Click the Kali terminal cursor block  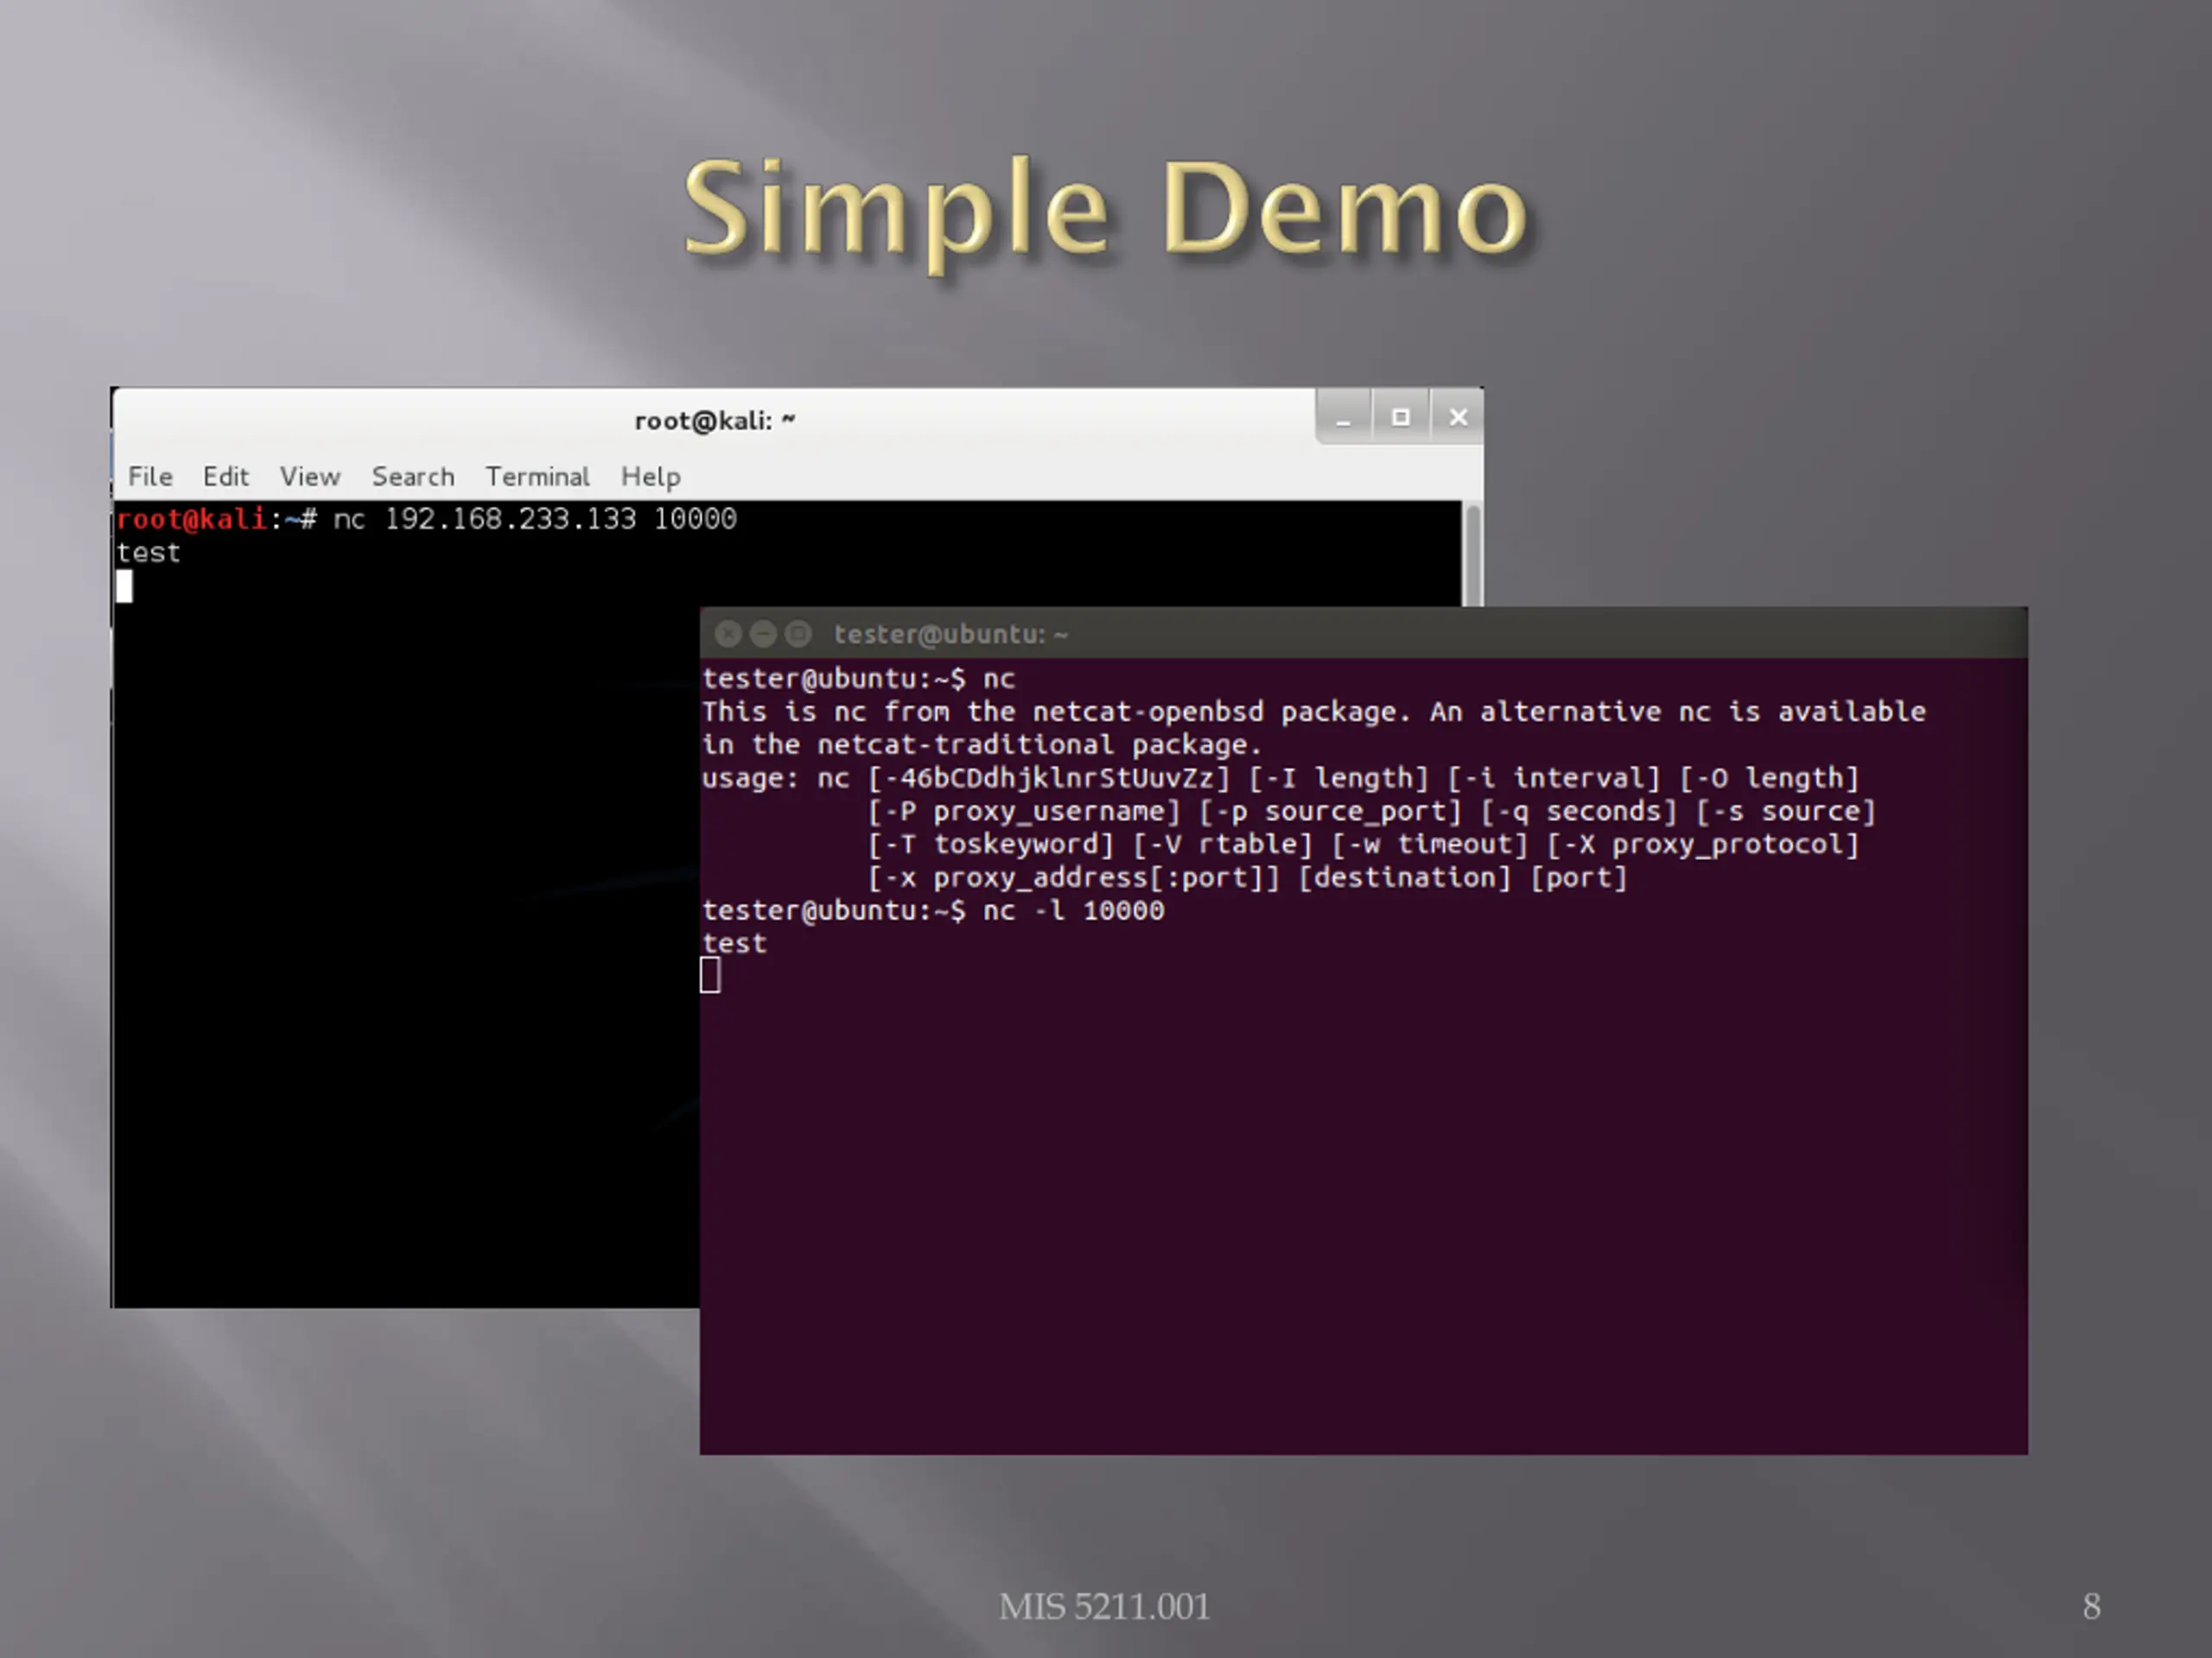(x=124, y=585)
